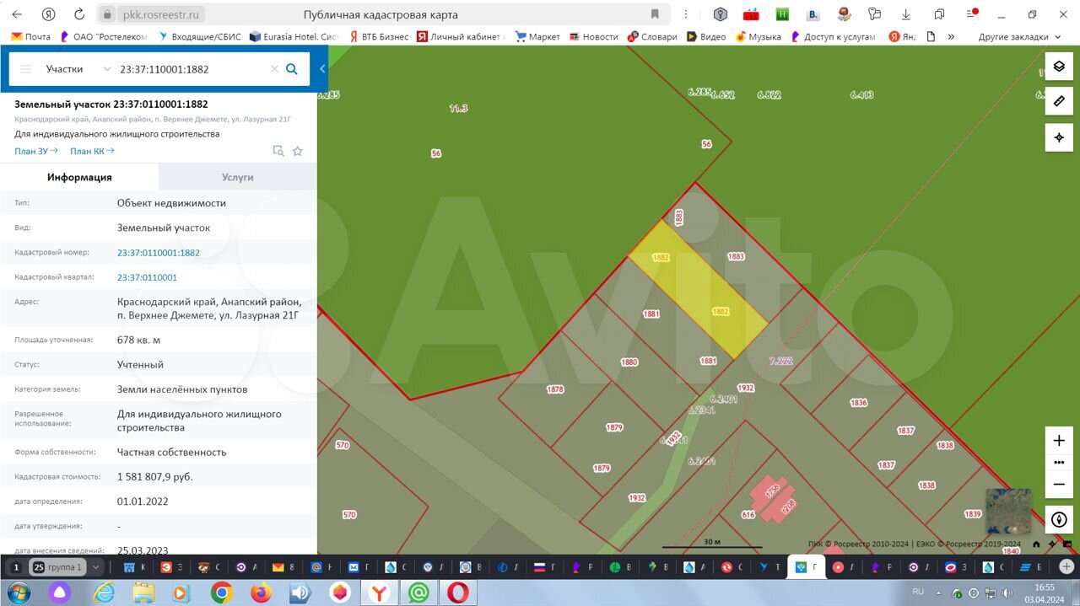
Task: Expand the Участки search type dropdown
Action: [106, 69]
